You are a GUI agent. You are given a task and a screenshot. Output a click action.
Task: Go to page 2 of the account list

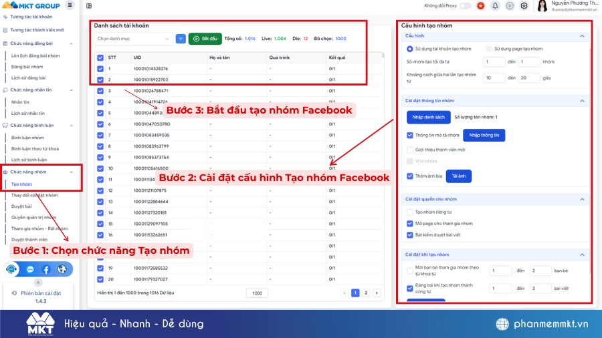point(366,293)
